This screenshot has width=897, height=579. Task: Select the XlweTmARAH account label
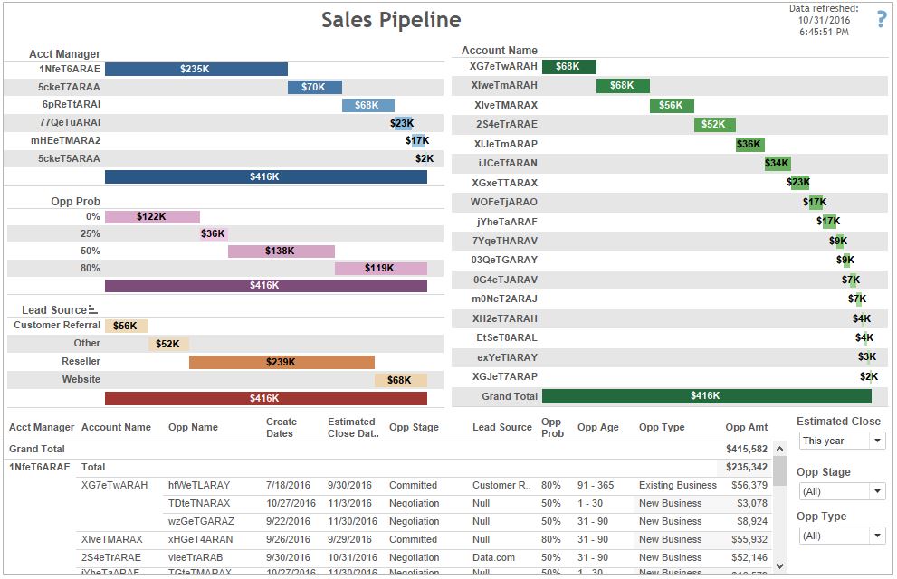point(504,85)
